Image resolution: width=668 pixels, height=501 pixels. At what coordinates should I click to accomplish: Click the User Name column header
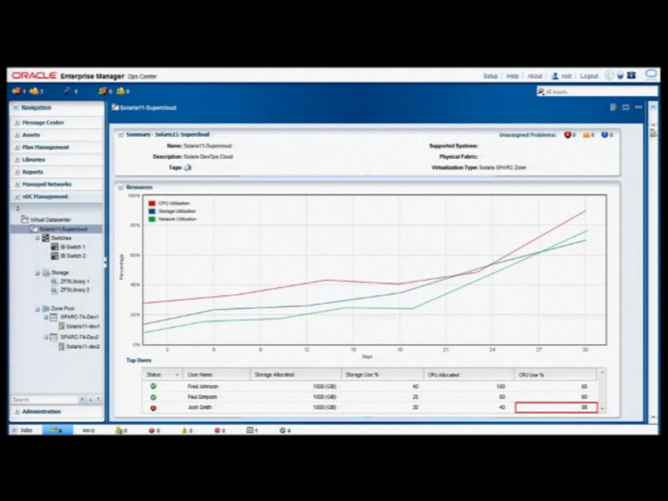coord(217,374)
